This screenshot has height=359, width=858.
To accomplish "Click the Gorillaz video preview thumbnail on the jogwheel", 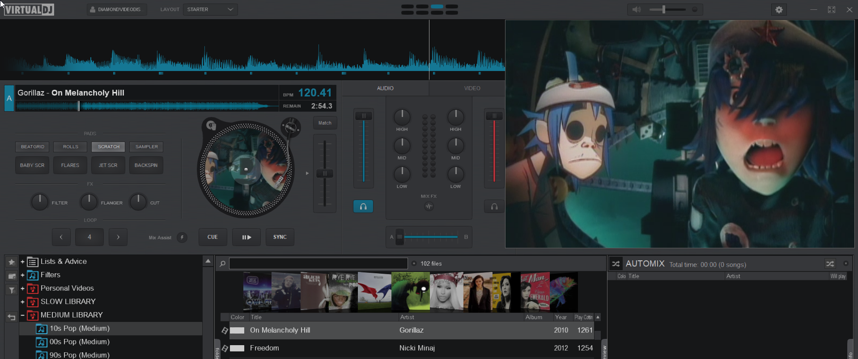I will tap(246, 169).
